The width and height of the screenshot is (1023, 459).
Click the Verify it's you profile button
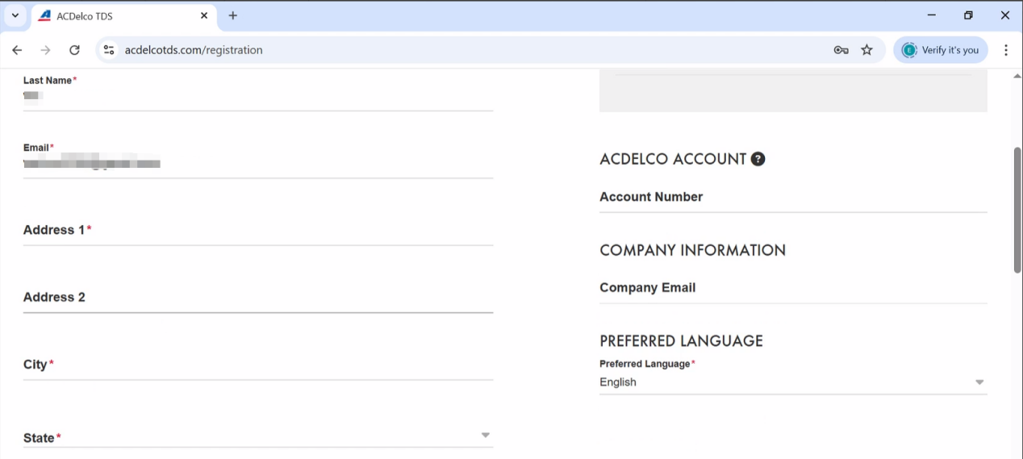coord(940,50)
